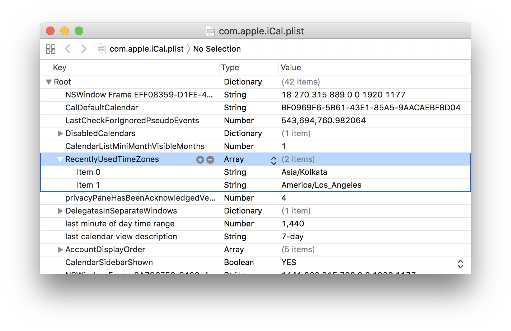This screenshot has height=331, width=511.
Task: Click com.apple.iCal.plist in the path bar
Action: 146,49
